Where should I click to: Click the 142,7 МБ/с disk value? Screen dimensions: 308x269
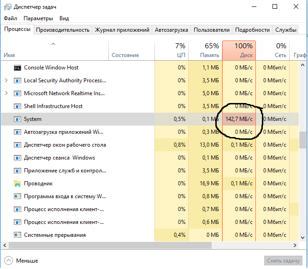click(x=239, y=119)
